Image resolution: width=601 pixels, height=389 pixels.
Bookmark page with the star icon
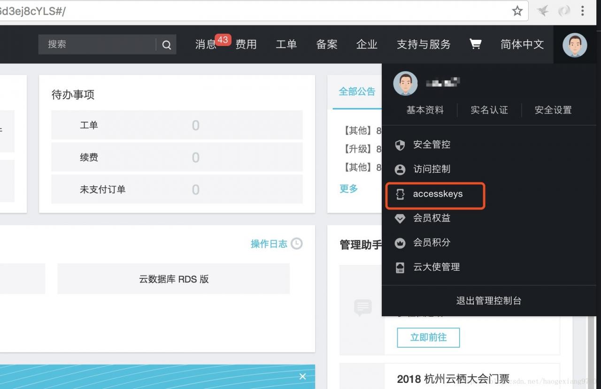[517, 11]
